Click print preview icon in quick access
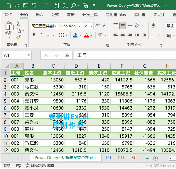The width and height of the screenshot is (176, 169). (x=85, y=6)
